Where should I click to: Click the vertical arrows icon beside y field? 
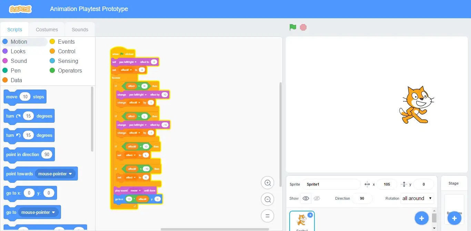pyautogui.click(x=404, y=184)
